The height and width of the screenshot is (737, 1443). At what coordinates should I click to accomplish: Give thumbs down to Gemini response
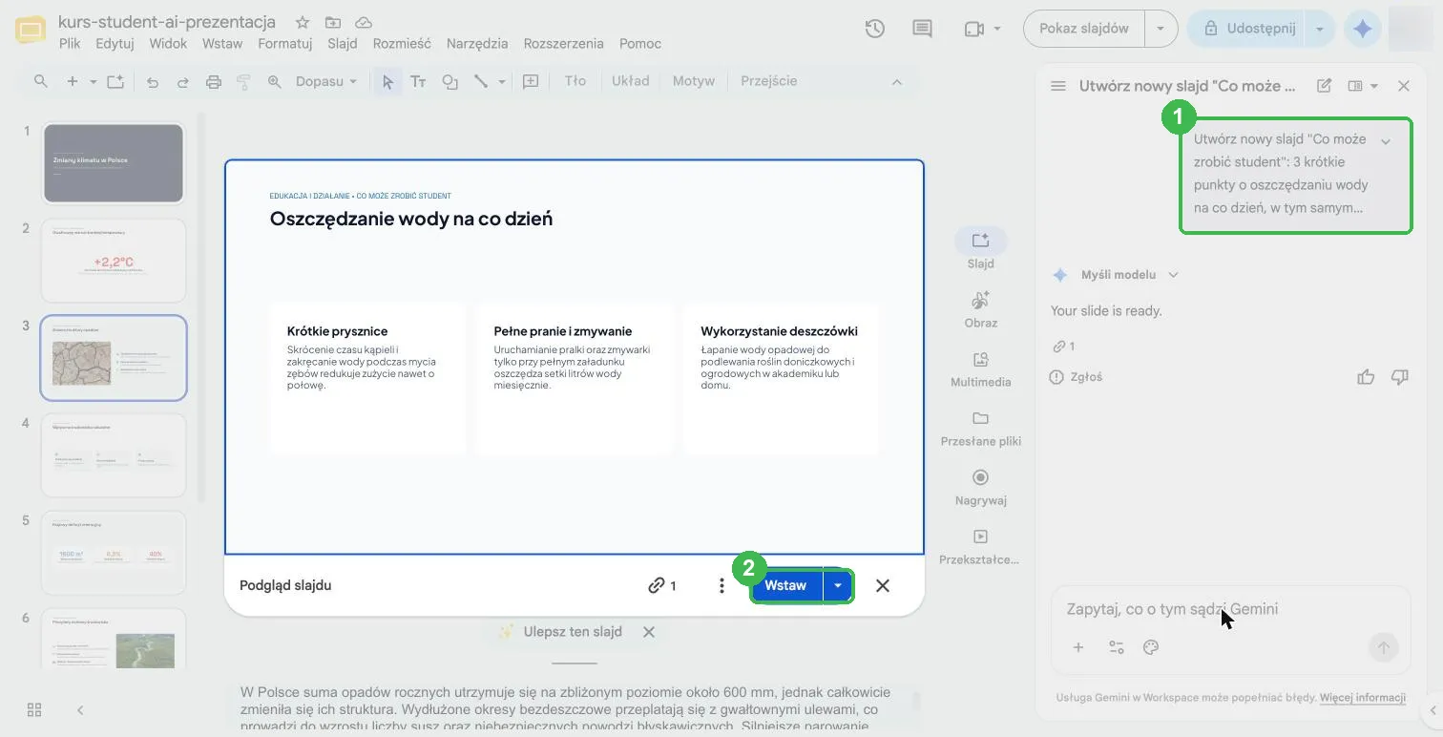[1400, 377]
